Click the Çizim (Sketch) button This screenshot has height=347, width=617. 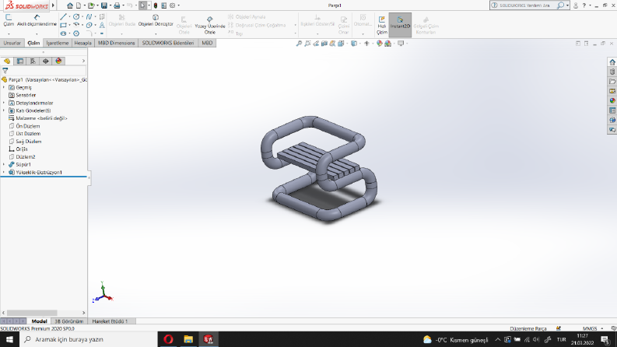tap(9, 20)
